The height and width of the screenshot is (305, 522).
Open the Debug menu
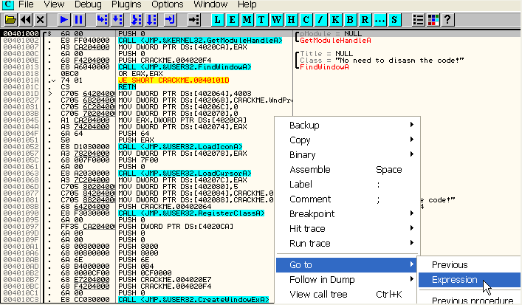[x=88, y=4]
